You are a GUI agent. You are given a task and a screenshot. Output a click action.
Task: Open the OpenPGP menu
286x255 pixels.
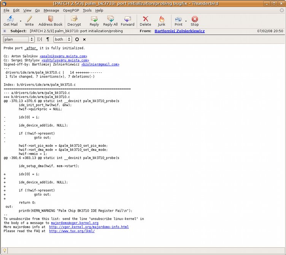point(71,10)
